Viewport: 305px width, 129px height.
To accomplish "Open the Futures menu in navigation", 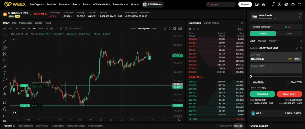I will pos(64,4).
